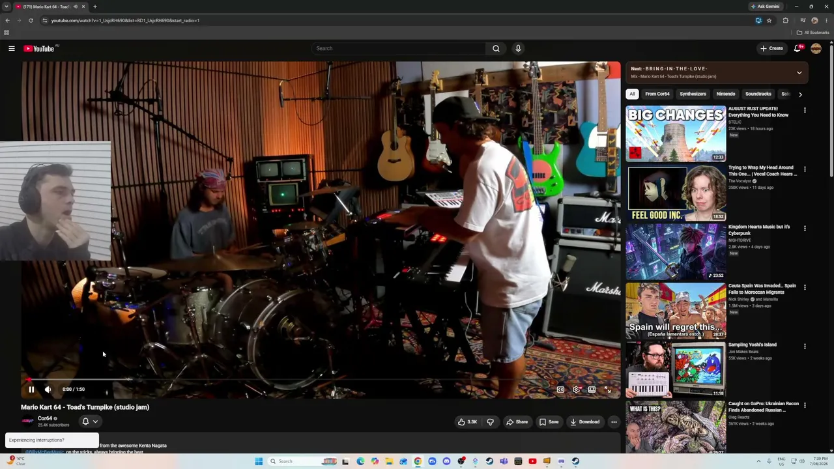Show more filter chips with arrow
Image resolution: width=834 pixels, height=469 pixels.
800,94
